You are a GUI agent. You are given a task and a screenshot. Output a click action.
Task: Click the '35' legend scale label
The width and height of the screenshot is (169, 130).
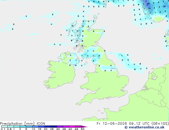[x=64, y=129]
